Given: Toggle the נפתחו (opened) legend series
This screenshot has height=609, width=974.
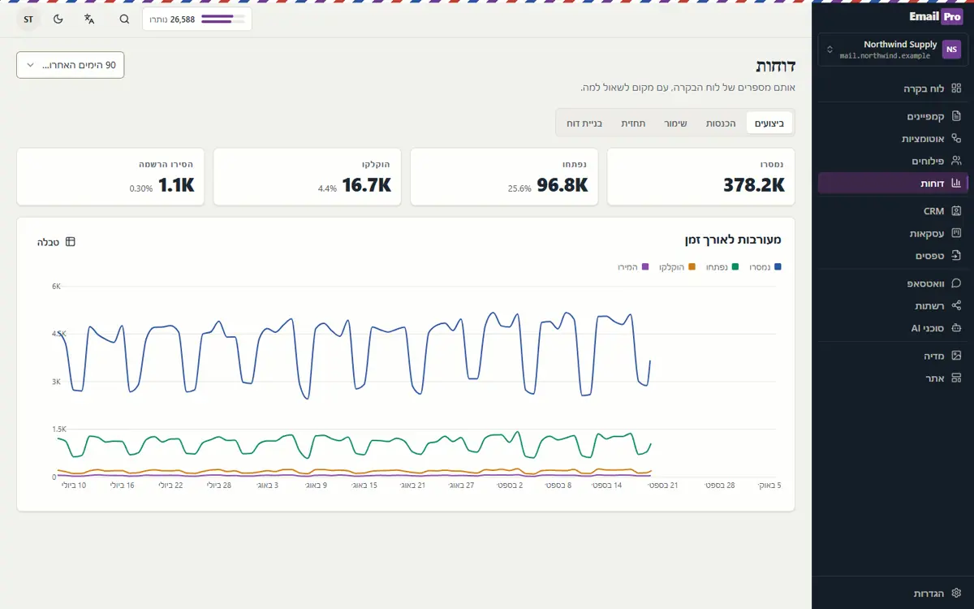Looking at the screenshot, I should [x=722, y=266].
